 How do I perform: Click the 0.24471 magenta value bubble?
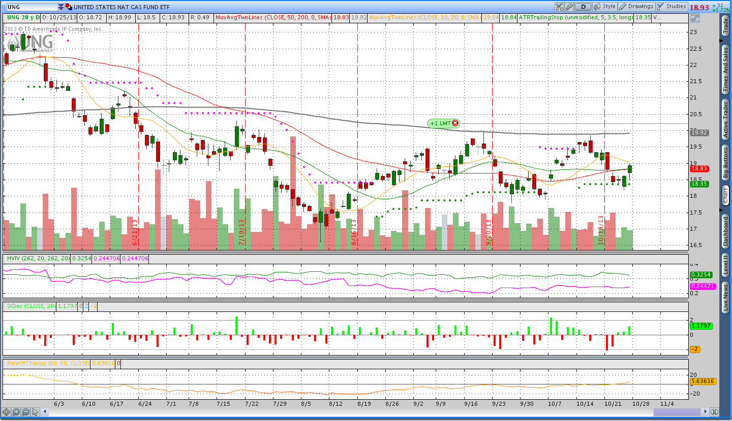pos(702,286)
